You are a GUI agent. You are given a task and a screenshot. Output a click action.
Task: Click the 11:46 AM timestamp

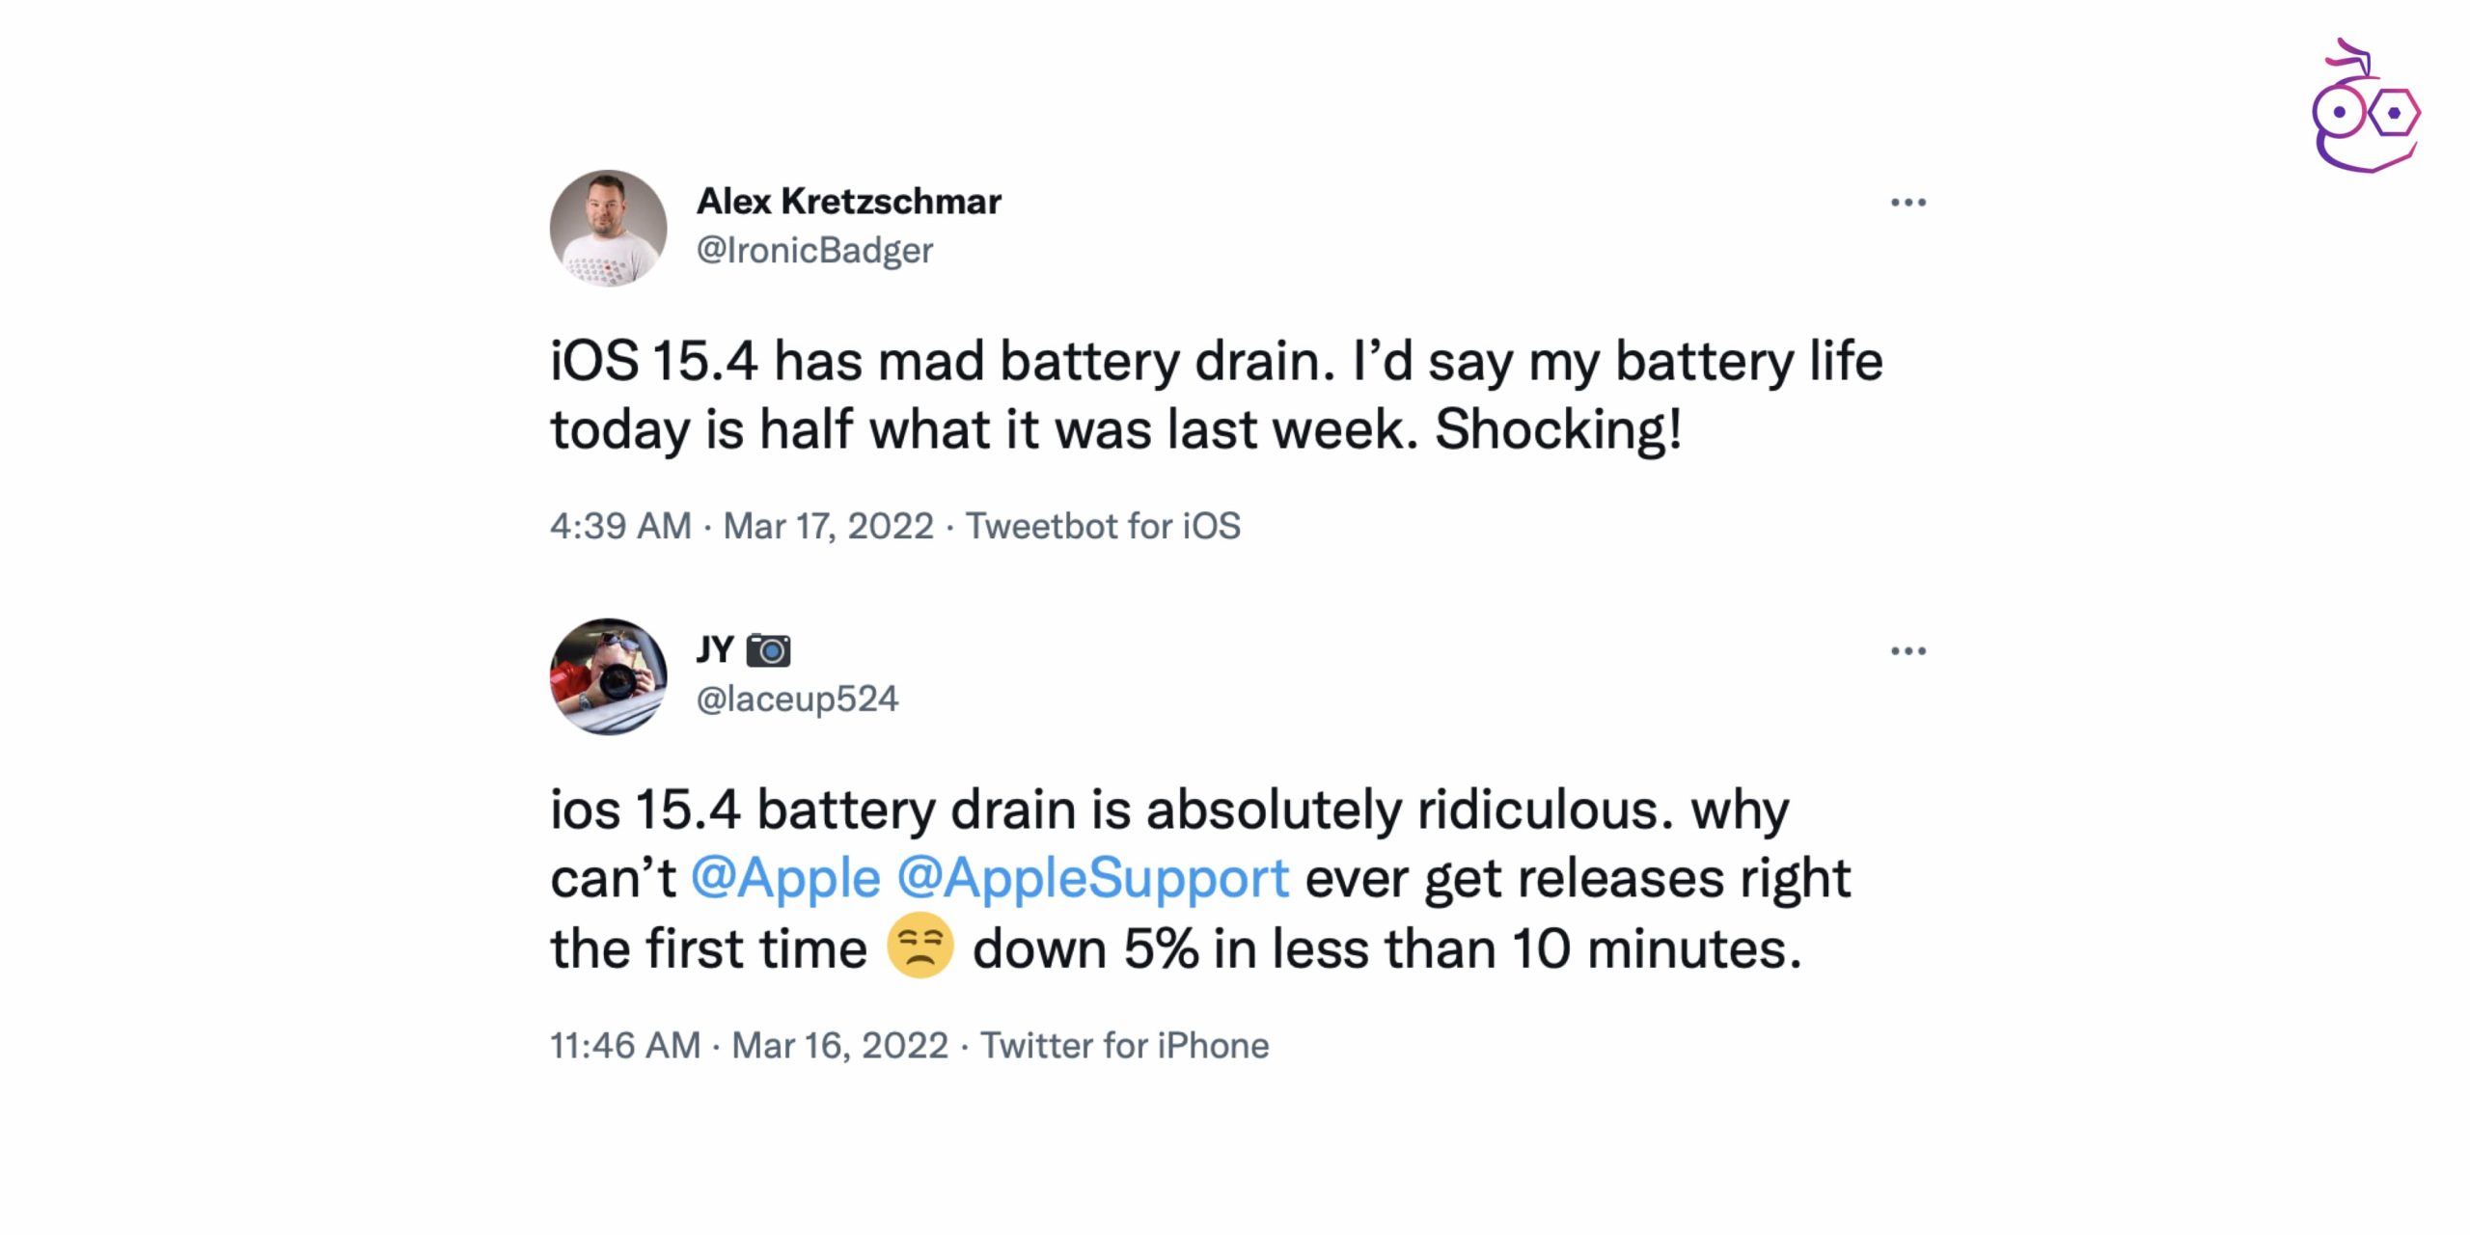[625, 1046]
